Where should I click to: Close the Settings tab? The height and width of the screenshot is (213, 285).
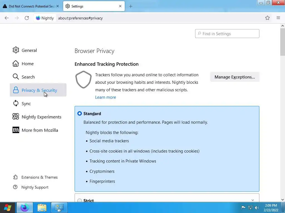click(120, 6)
